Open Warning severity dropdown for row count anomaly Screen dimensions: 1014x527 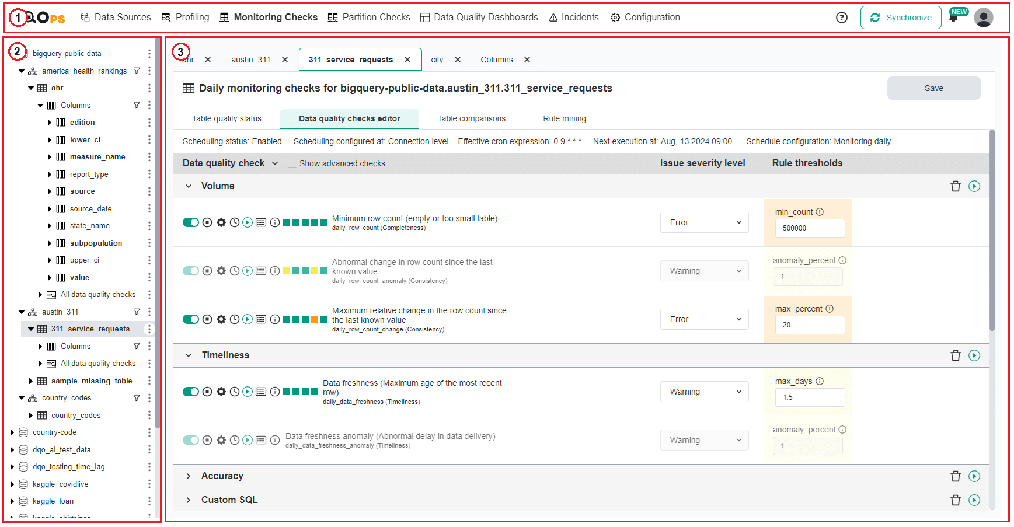[x=705, y=271]
